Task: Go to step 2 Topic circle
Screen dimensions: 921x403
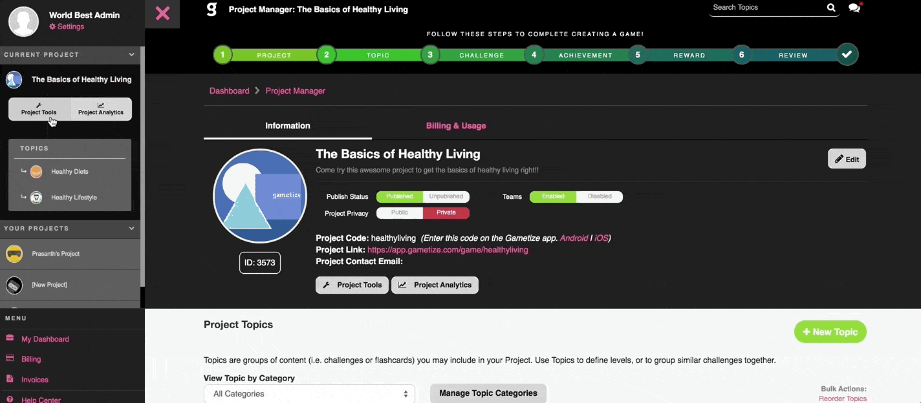Action: 326,55
